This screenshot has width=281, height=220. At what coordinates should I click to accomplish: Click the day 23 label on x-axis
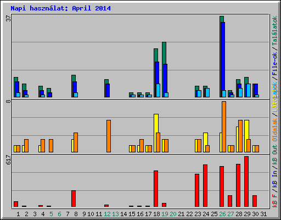pyautogui.click(x=198, y=214)
